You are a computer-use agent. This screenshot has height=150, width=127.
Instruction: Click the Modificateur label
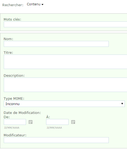[15, 135]
